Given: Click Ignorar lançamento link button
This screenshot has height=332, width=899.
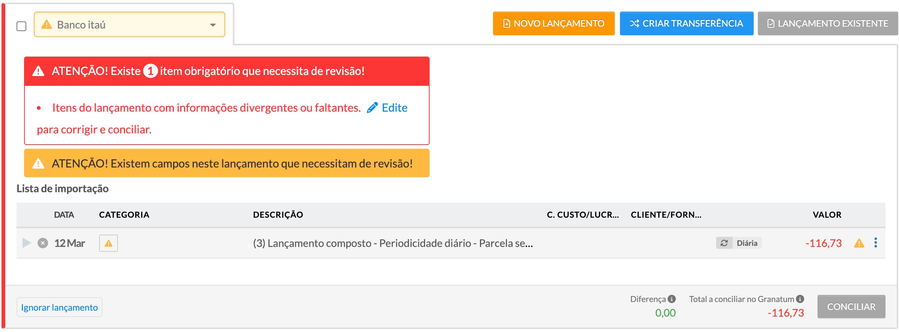Looking at the screenshot, I should [x=59, y=307].
